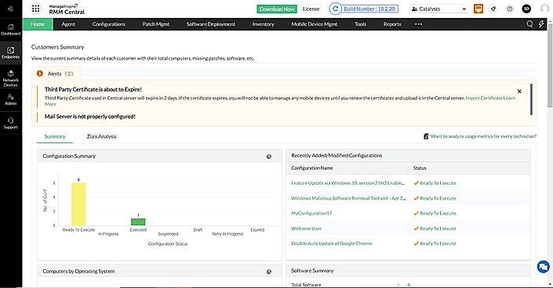
Task: Open Dashboard from the sidebar
Action: click(10, 30)
